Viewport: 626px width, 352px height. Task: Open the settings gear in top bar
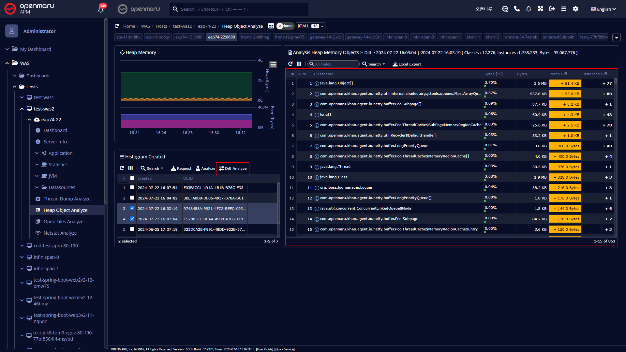pyautogui.click(x=575, y=9)
